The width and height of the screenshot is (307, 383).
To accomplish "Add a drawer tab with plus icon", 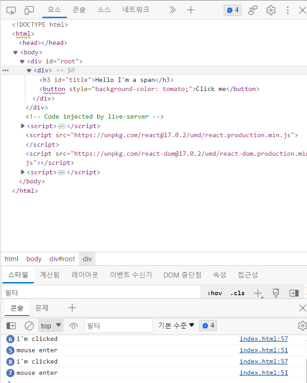I will 72,308.
